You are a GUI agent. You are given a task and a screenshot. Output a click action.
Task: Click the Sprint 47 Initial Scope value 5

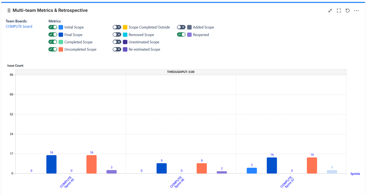[252, 165]
